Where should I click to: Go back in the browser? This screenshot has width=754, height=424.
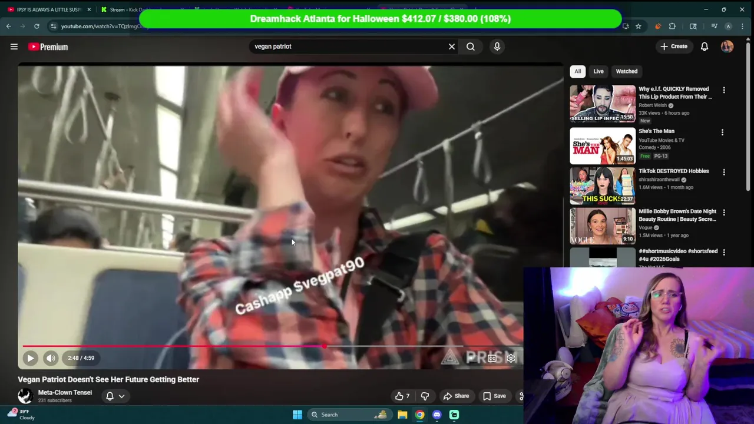[8, 26]
